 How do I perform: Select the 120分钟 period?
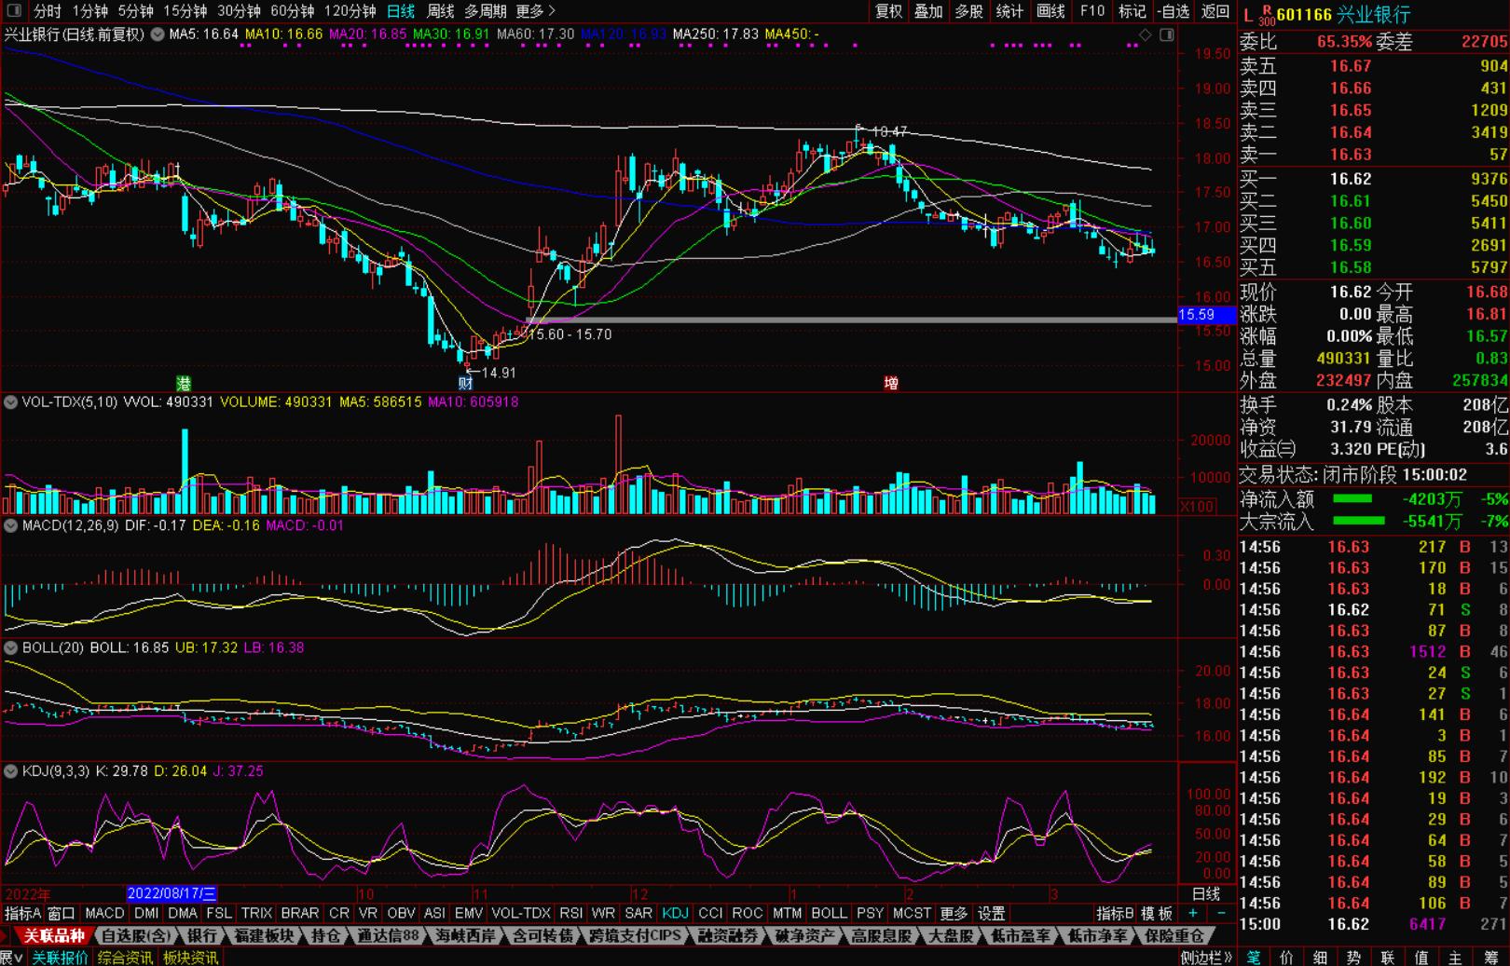tap(350, 11)
